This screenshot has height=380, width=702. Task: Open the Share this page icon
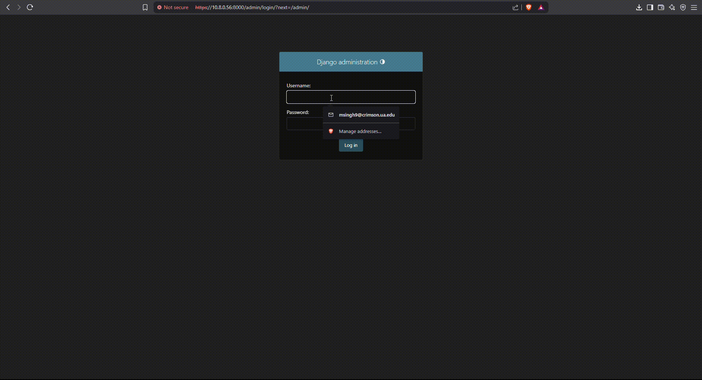click(516, 7)
